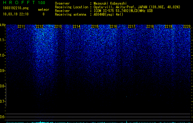Viewport: 193px width, 123px height.
Task: Click the Ovserver label
Action: (x=62, y=3)
